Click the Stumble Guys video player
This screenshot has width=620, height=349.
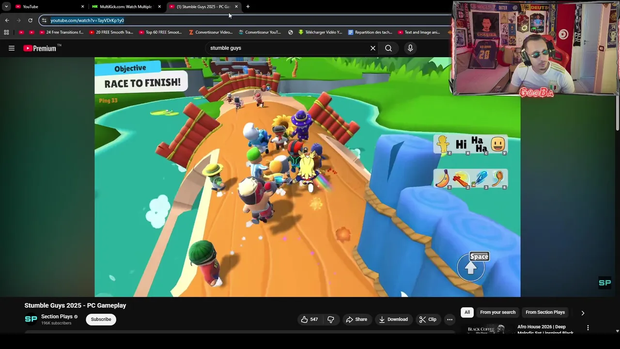[307, 177]
